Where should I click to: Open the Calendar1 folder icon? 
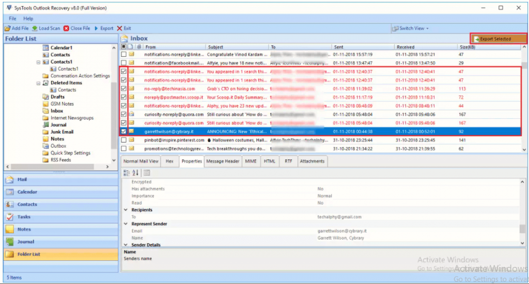pos(45,48)
